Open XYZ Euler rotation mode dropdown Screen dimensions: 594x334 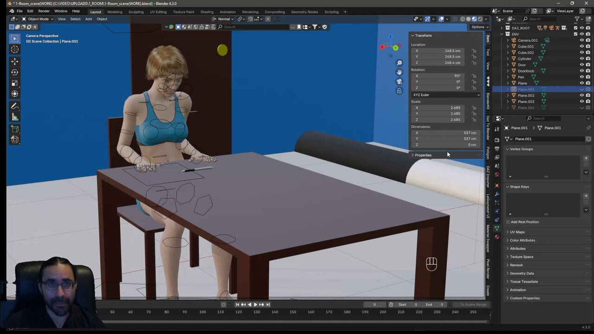[x=445, y=95]
